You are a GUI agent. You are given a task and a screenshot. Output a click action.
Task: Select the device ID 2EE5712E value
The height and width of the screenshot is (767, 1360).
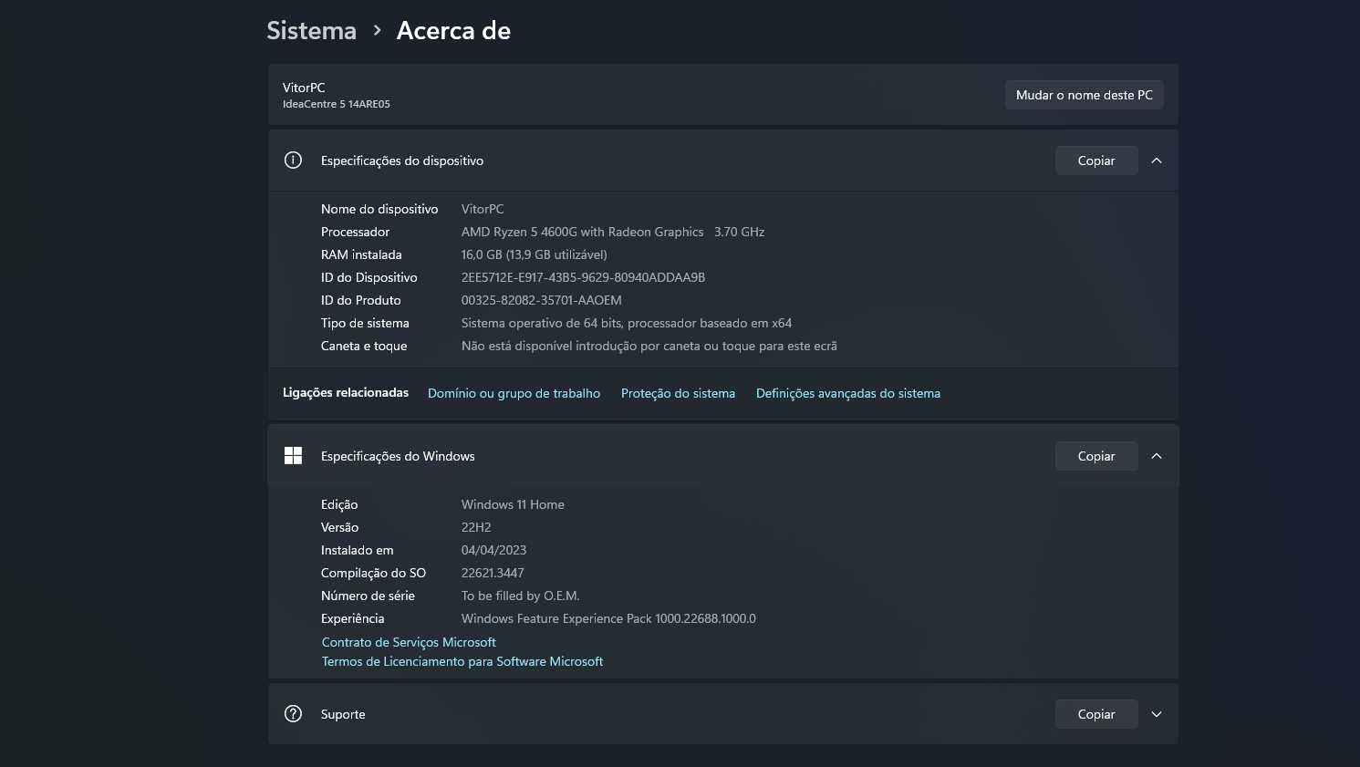(x=583, y=277)
